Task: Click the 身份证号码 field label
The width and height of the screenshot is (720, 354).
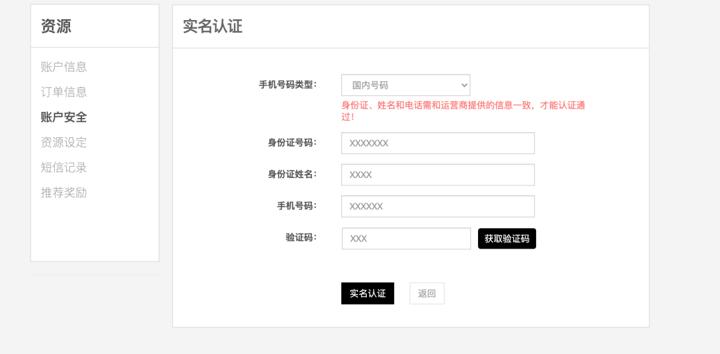Action: pos(293,143)
